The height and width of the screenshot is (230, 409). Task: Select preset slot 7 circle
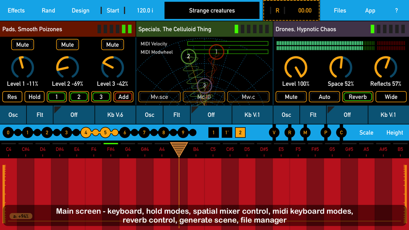(144, 132)
